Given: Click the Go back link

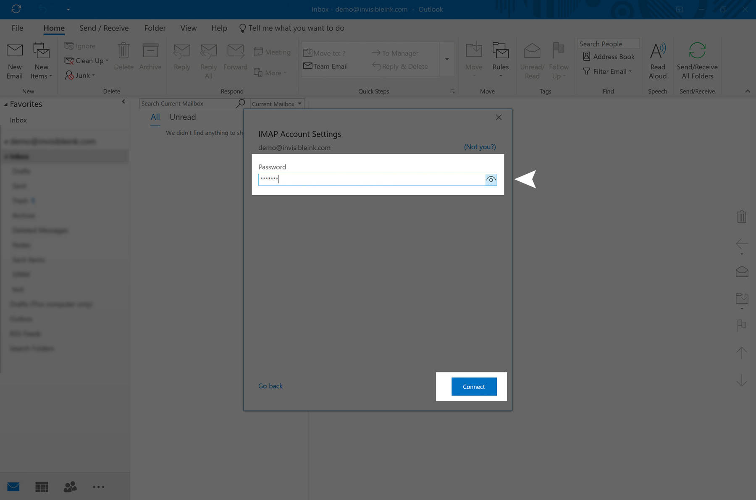Looking at the screenshot, I should click(270, 386).
